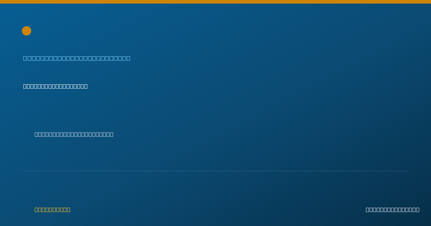Click the white footer text at right

(393, 209)
